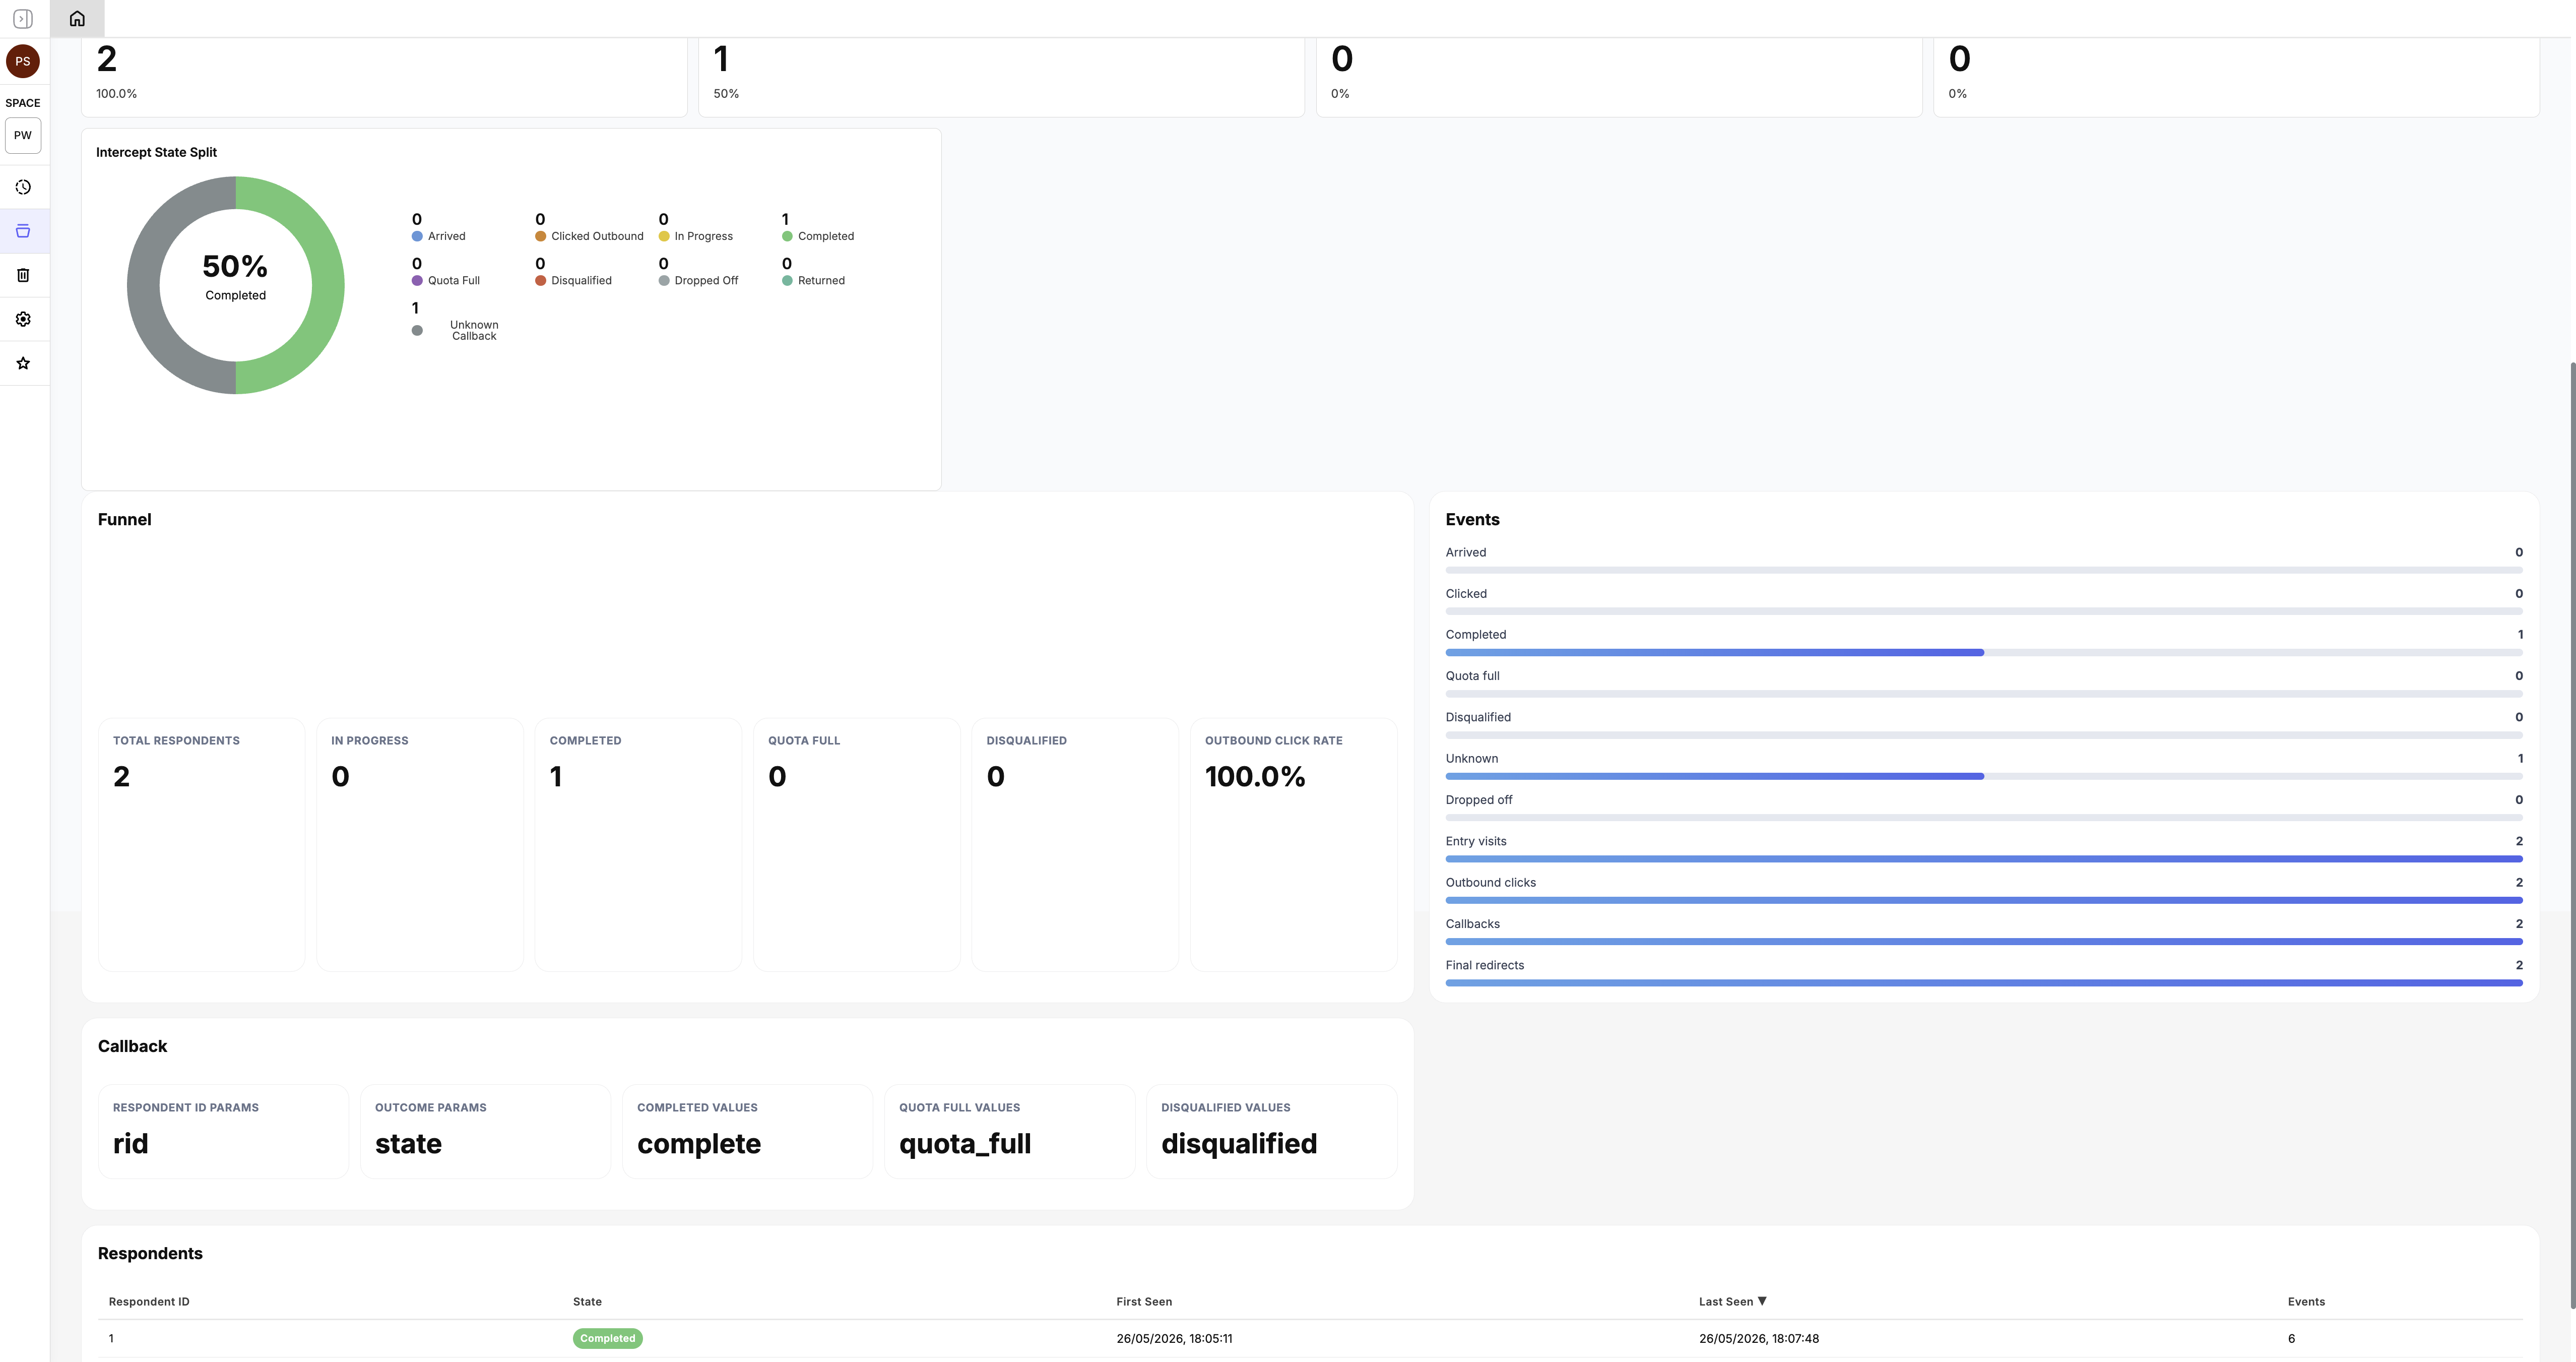Sort by Events column header
Screen dimensions: 2576x1362
(2306, 1302)
